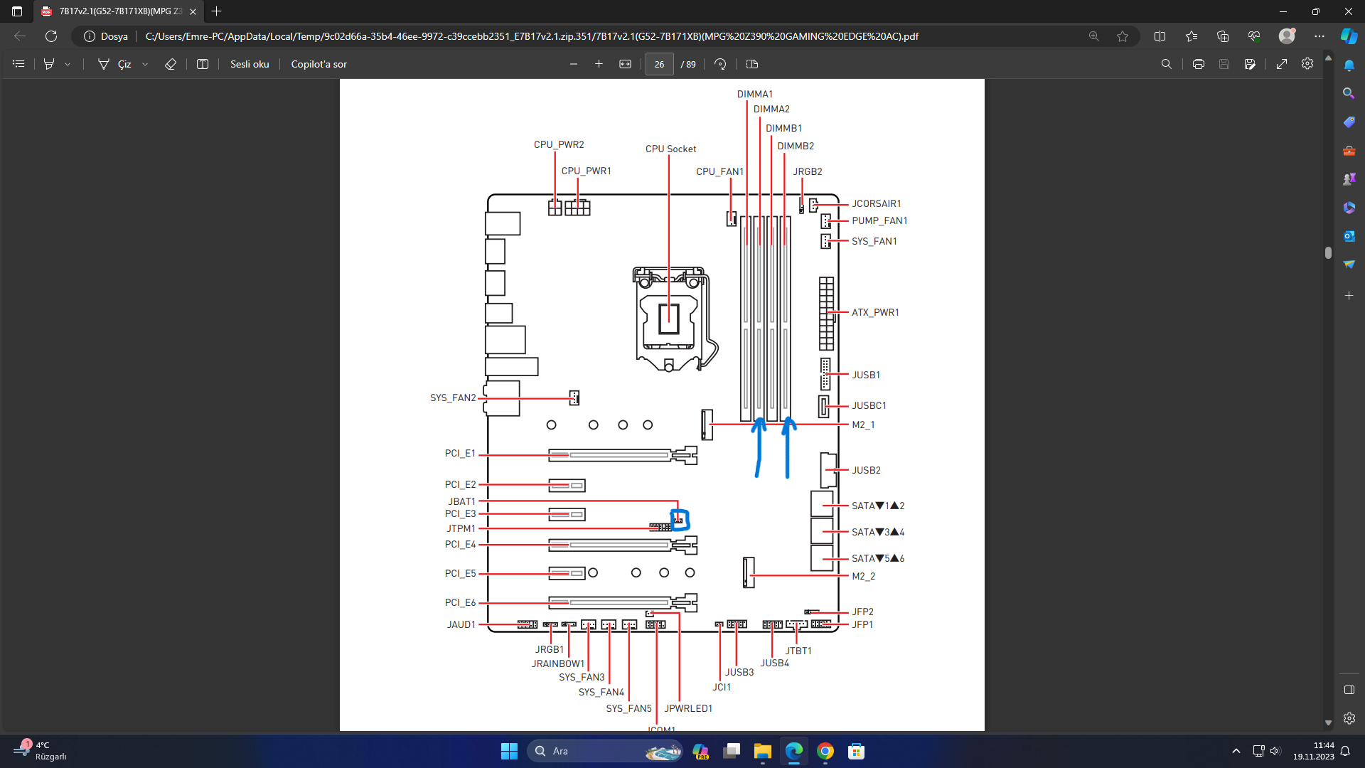Open browser essentials heart icon

tap(1254, 36)
